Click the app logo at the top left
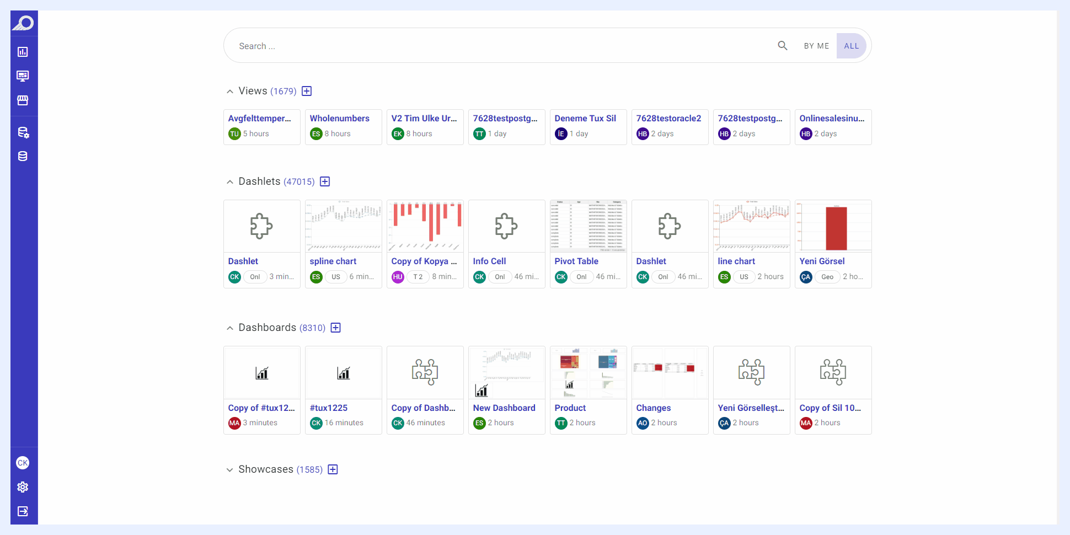Screen dimensions: 1070x535 24,23
